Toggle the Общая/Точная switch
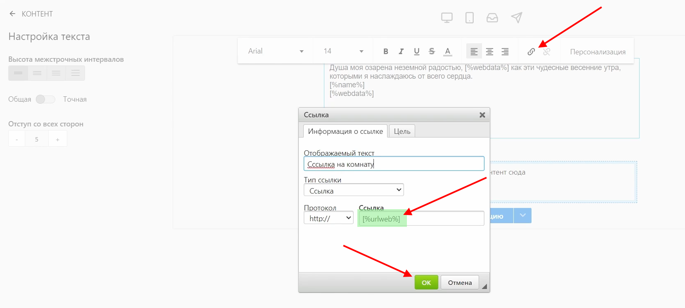This screenshot has height=308, width=685. [45, 99]
